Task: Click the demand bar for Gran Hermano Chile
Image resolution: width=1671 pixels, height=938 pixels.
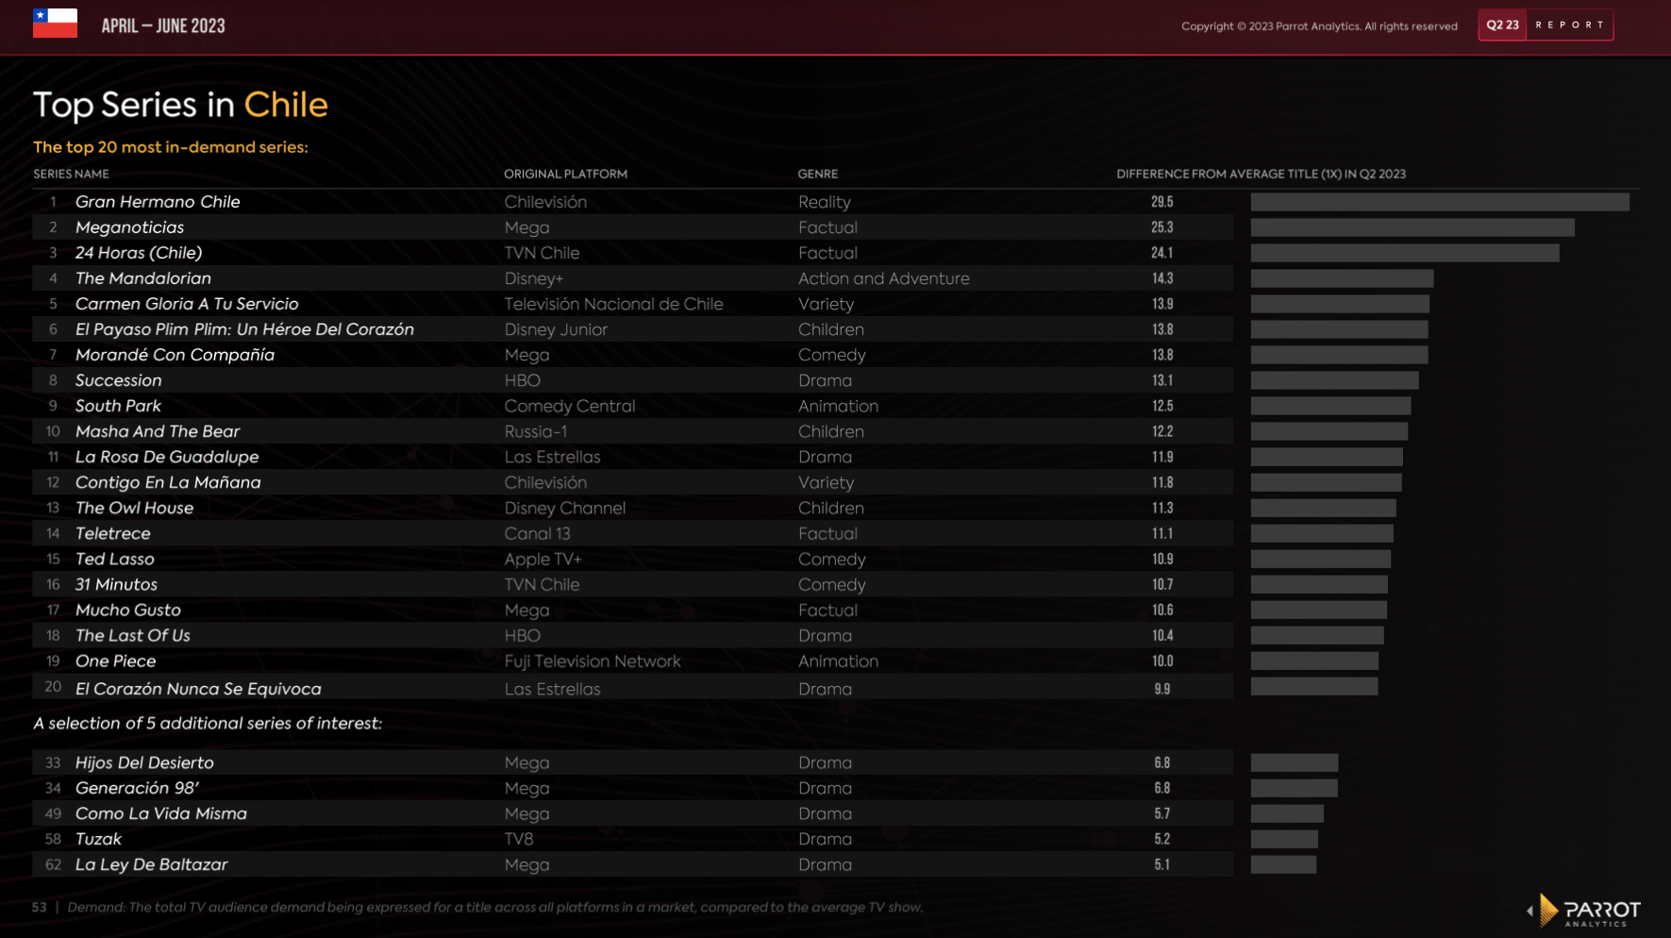Action: pyautogui.click(x=1440, y=202)
